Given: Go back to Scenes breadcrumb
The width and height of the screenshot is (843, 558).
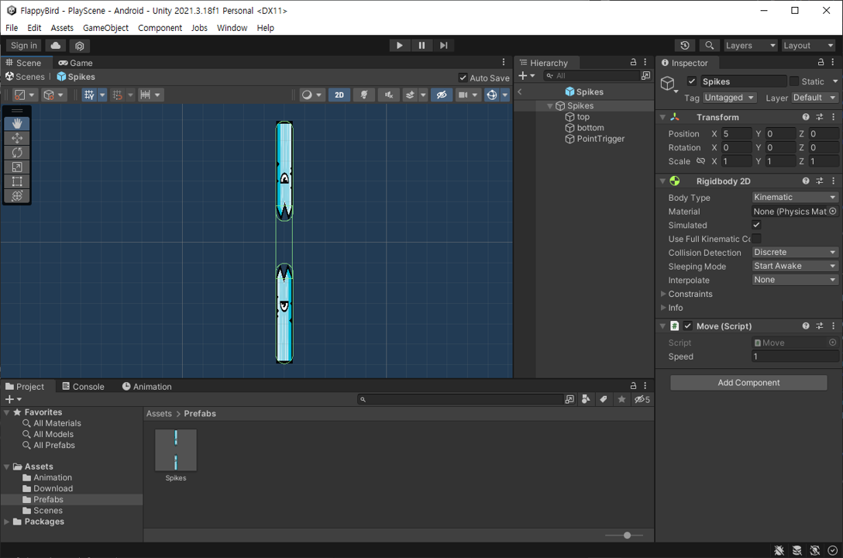Looking at the screenshot, I should (25, 77).
